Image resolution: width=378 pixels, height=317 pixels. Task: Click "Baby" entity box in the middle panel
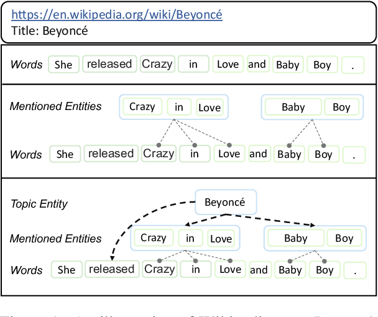click(293, 107)
